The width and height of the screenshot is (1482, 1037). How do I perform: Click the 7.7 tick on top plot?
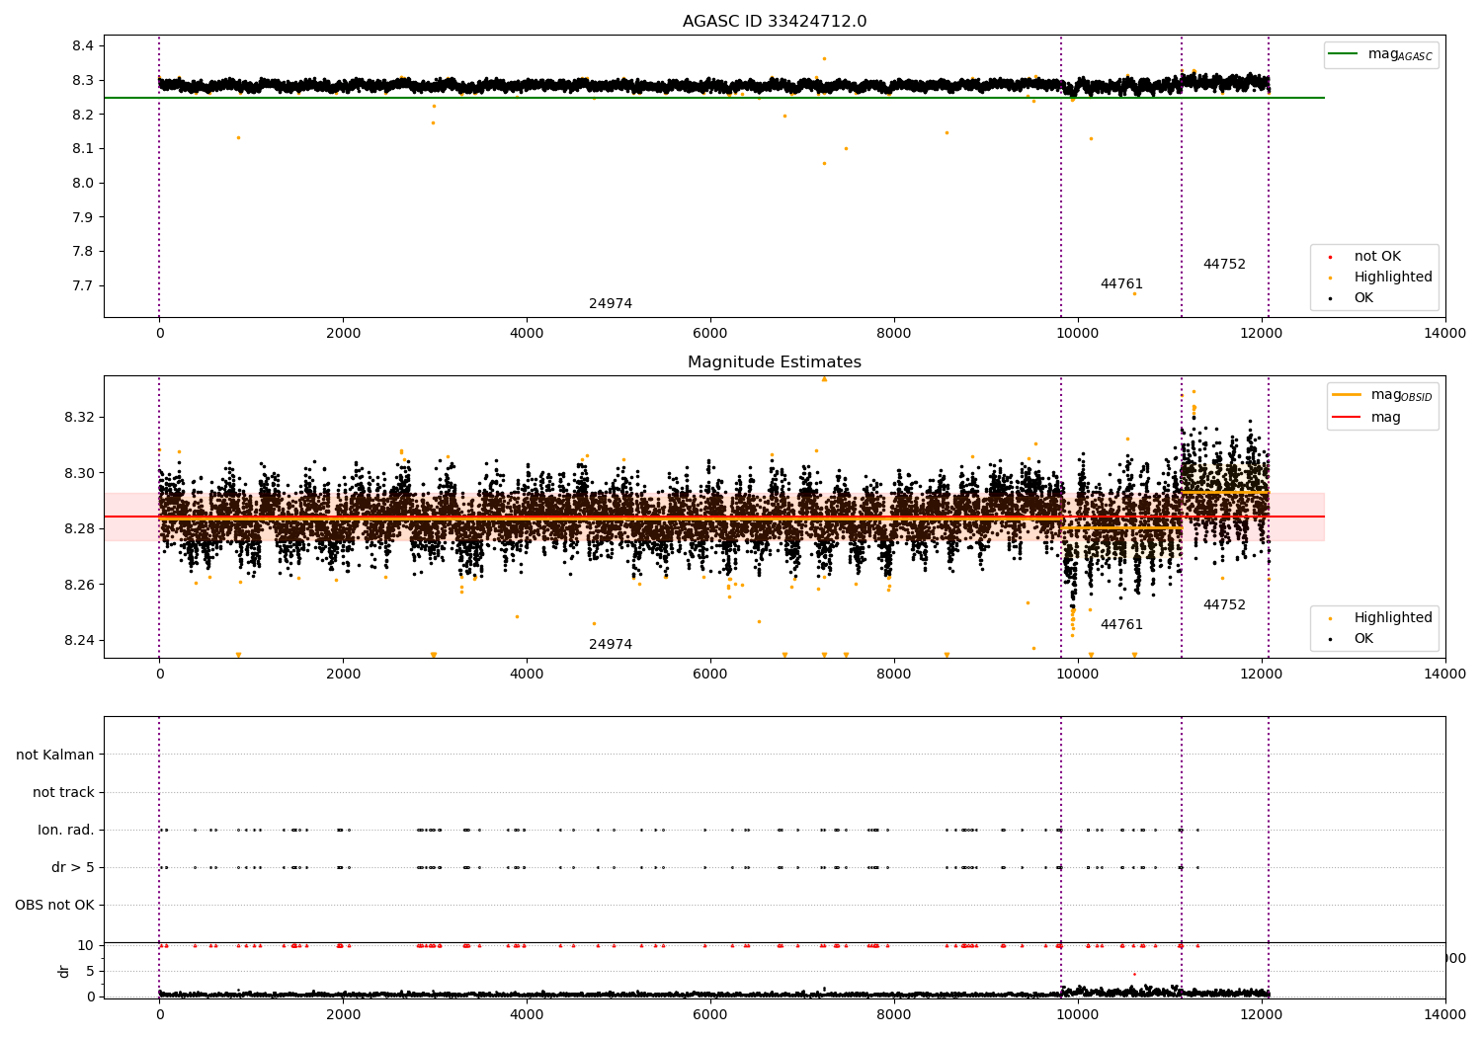coord(83,286)
